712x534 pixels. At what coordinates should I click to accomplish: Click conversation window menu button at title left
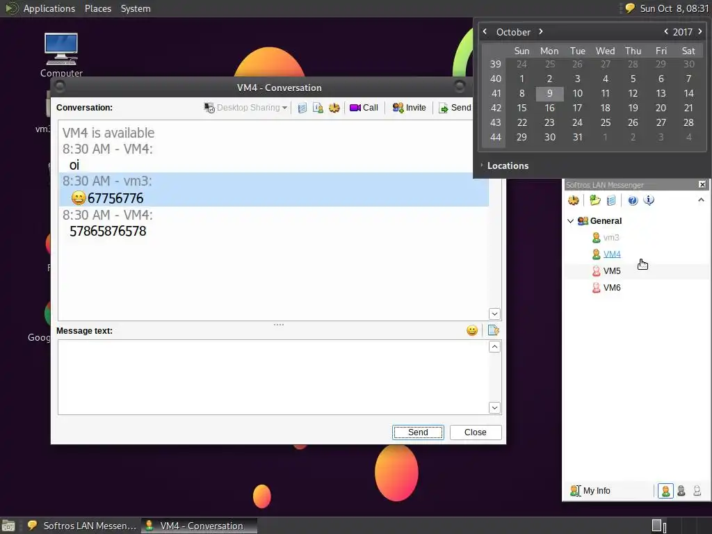pos(60,86)
